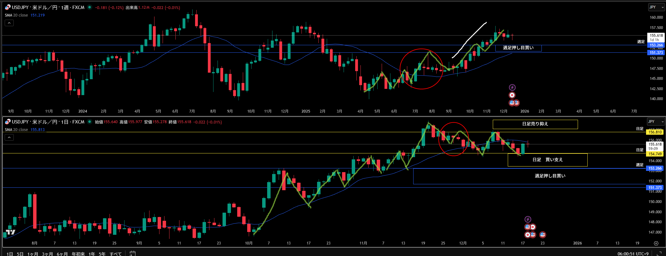This screenshot has width=666, height=256.
Task: Toggle the market status dot on weekly chart
Action: [x=90, y=7]
